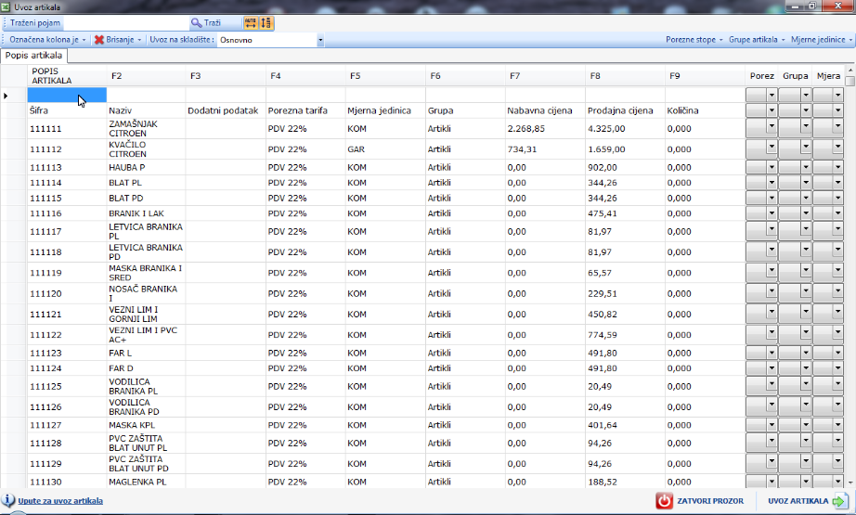This screenshot has width=856, height=515.
Task: Click the price cell 4.325,00
Action: [625, 129]
